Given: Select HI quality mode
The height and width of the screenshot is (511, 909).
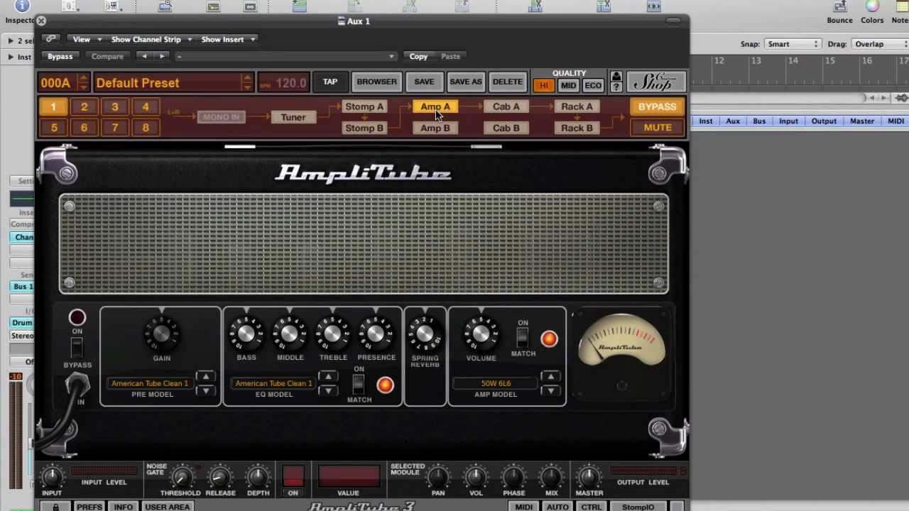Looking at the screenshot, I should [544, 85].
